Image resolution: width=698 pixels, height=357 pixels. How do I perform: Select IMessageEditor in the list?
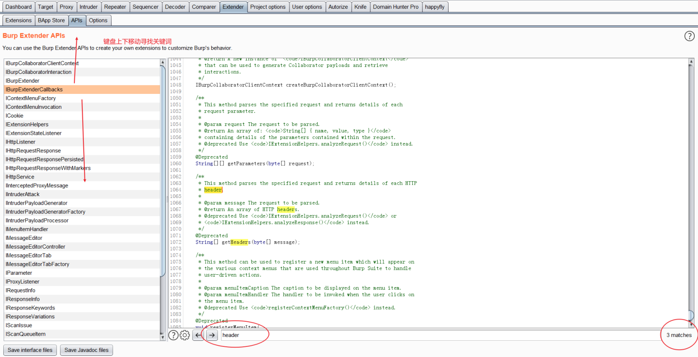[x=82, y=238]
